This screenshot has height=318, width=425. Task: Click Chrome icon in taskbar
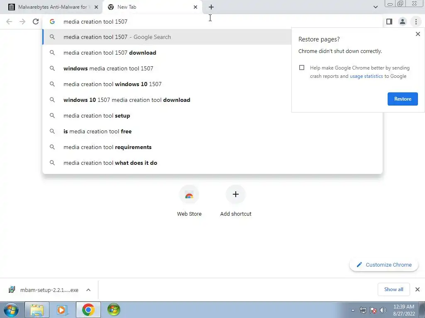pos(88,310)
